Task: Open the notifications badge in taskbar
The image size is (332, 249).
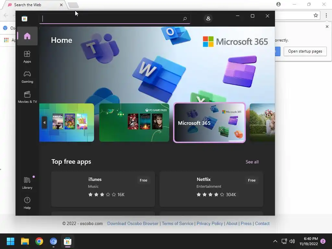Action: tap(323, 241)
